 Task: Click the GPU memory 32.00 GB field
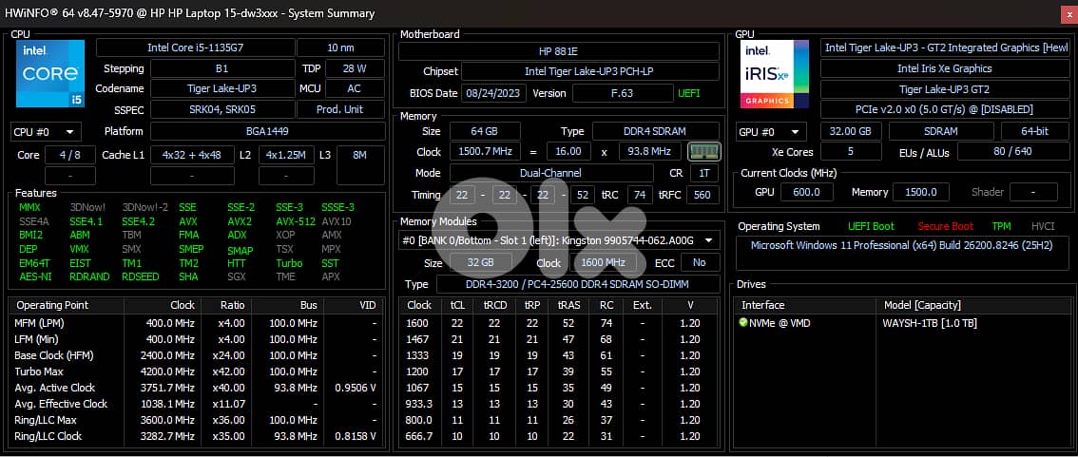point(851,131)
